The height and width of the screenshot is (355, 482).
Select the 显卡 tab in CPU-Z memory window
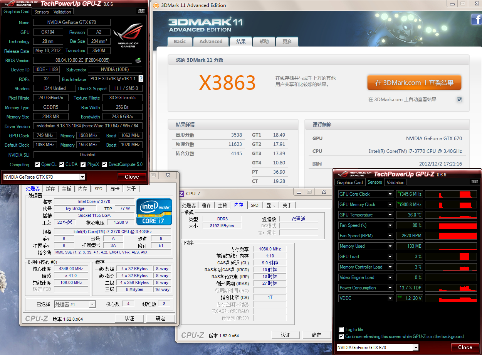point(271,205)
